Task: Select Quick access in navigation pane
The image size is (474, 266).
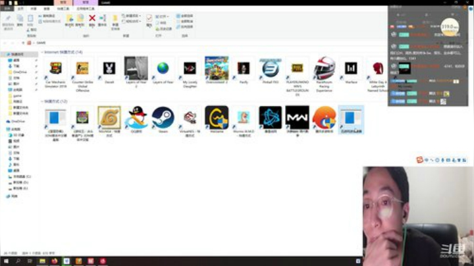Action: [17, 54]
